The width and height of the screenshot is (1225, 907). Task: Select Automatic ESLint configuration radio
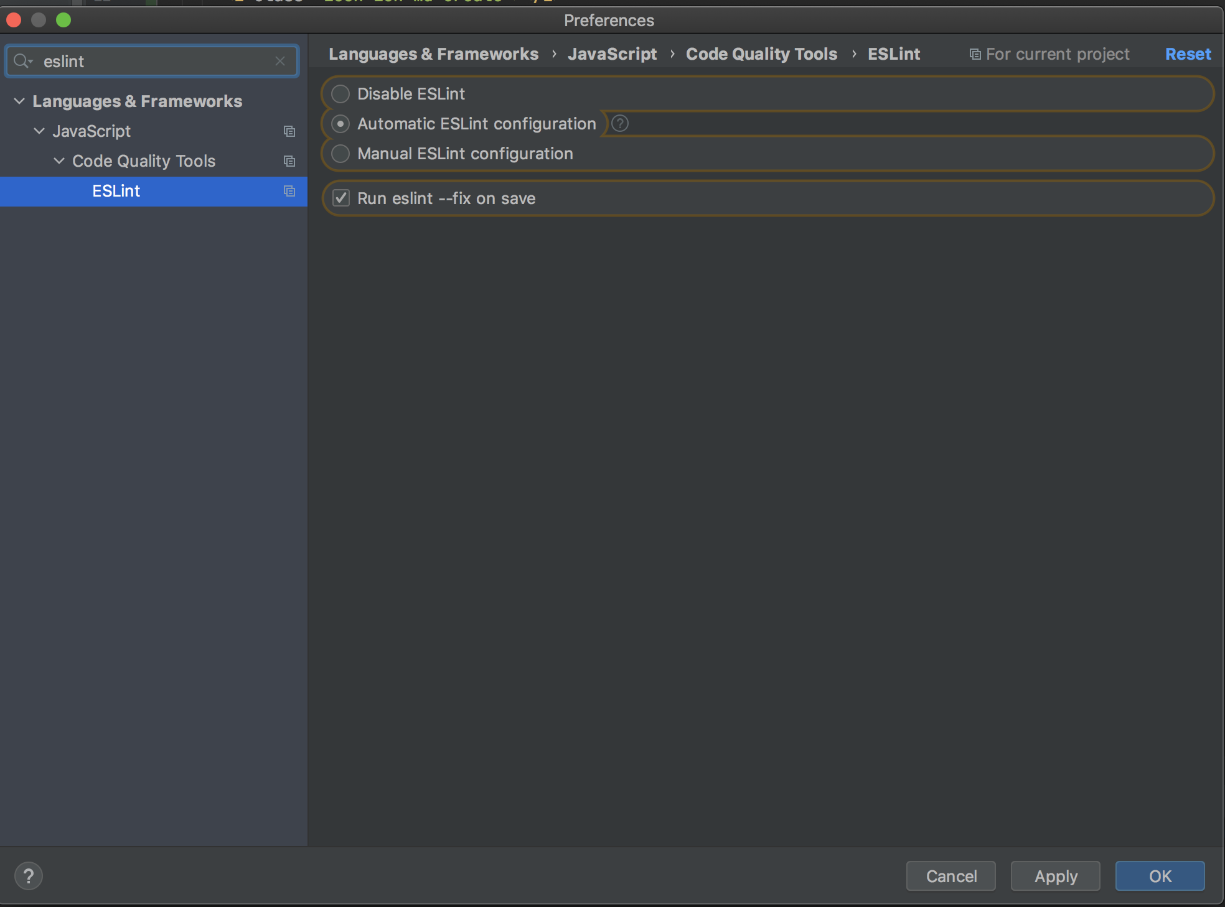(x=340, y=124)
